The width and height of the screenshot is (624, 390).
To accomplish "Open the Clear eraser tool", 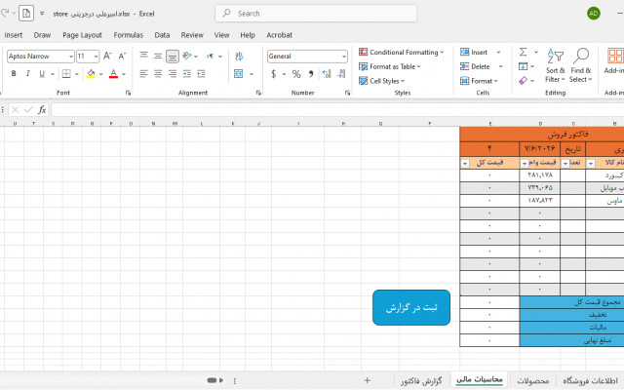I will [523, 81].
